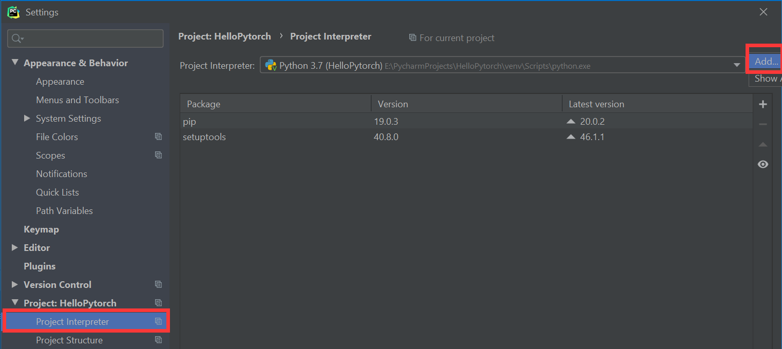Open the Project Structure page
The width and height of the screenshot is (782, 349).
coord(69,340)
